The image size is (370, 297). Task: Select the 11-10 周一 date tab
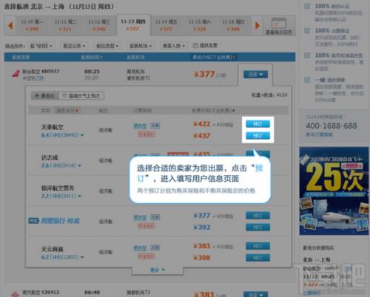(x=32, y=25)
